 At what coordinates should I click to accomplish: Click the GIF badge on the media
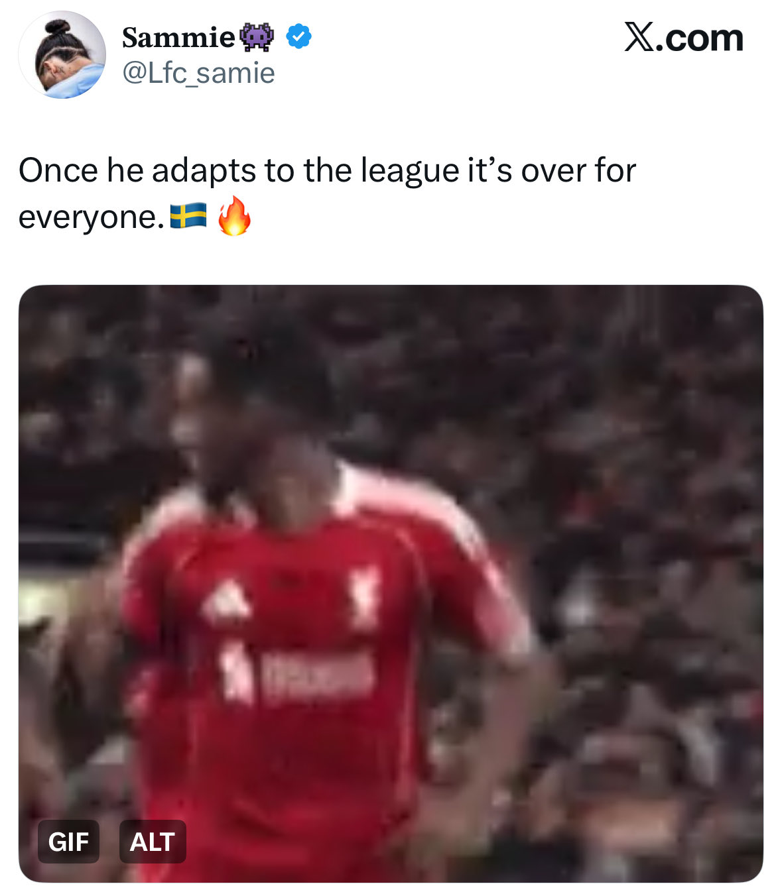(x=68, y=842)
